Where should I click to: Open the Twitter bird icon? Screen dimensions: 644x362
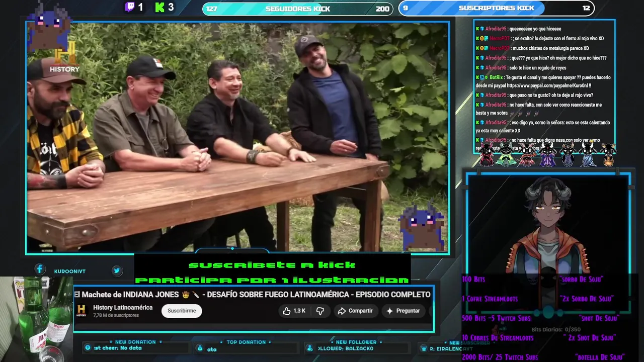(x=117, y=270)
